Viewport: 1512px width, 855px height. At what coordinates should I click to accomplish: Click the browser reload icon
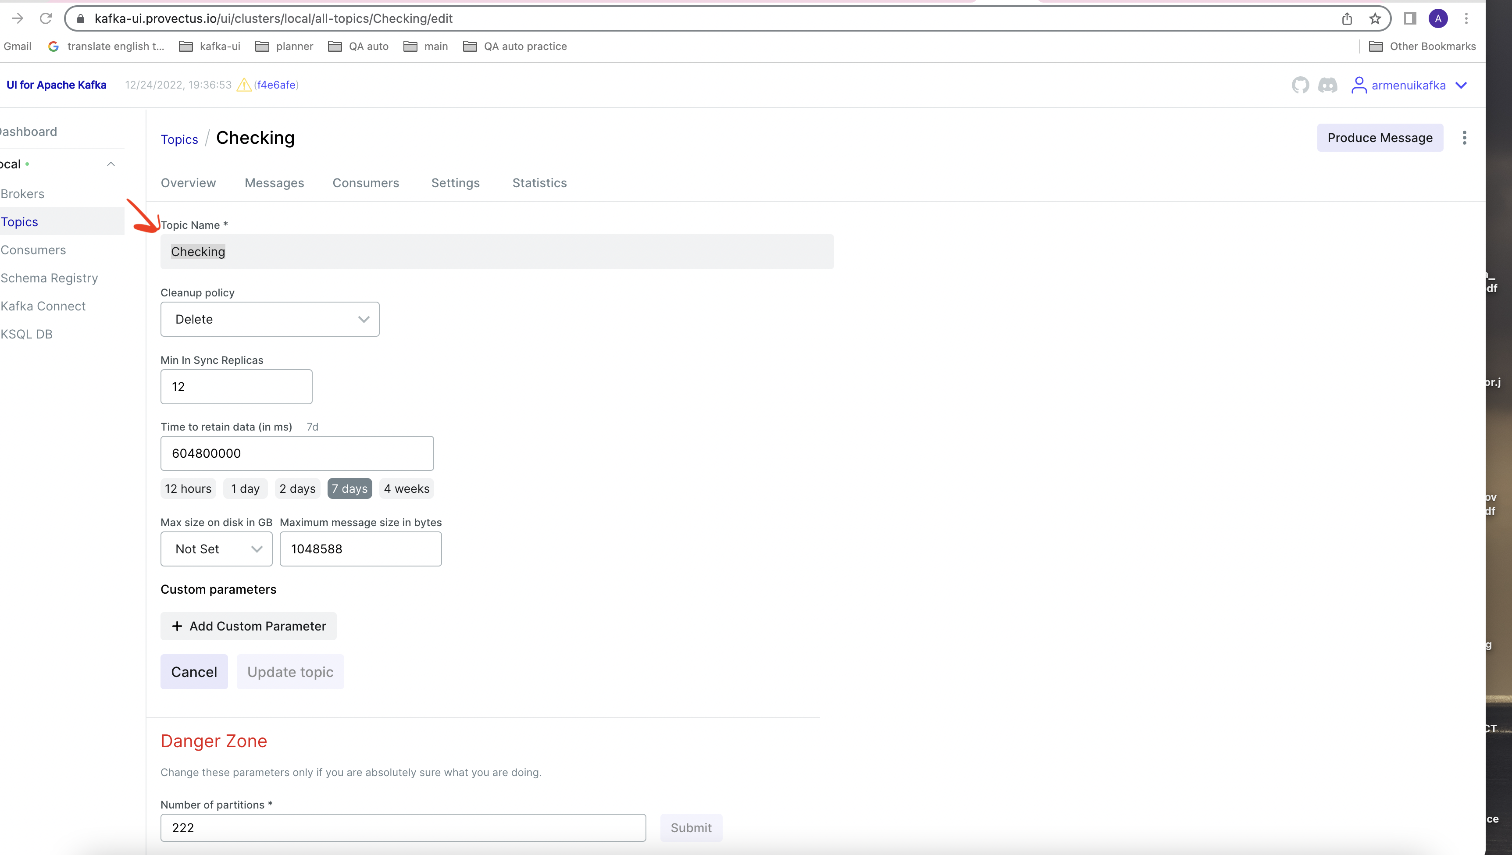pyautogui.click(x=46, y=18)
